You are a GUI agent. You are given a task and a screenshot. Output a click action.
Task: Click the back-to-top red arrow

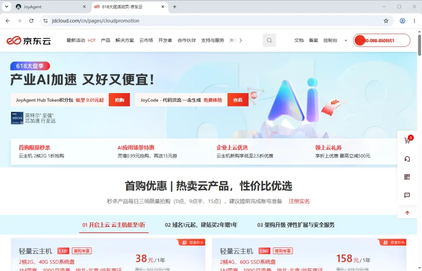(x=407, y=213)
